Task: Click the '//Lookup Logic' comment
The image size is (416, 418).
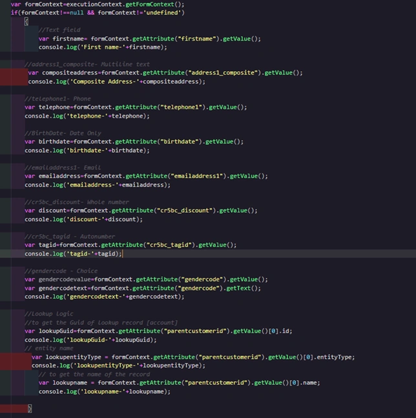Action: (x=49, y=314)
